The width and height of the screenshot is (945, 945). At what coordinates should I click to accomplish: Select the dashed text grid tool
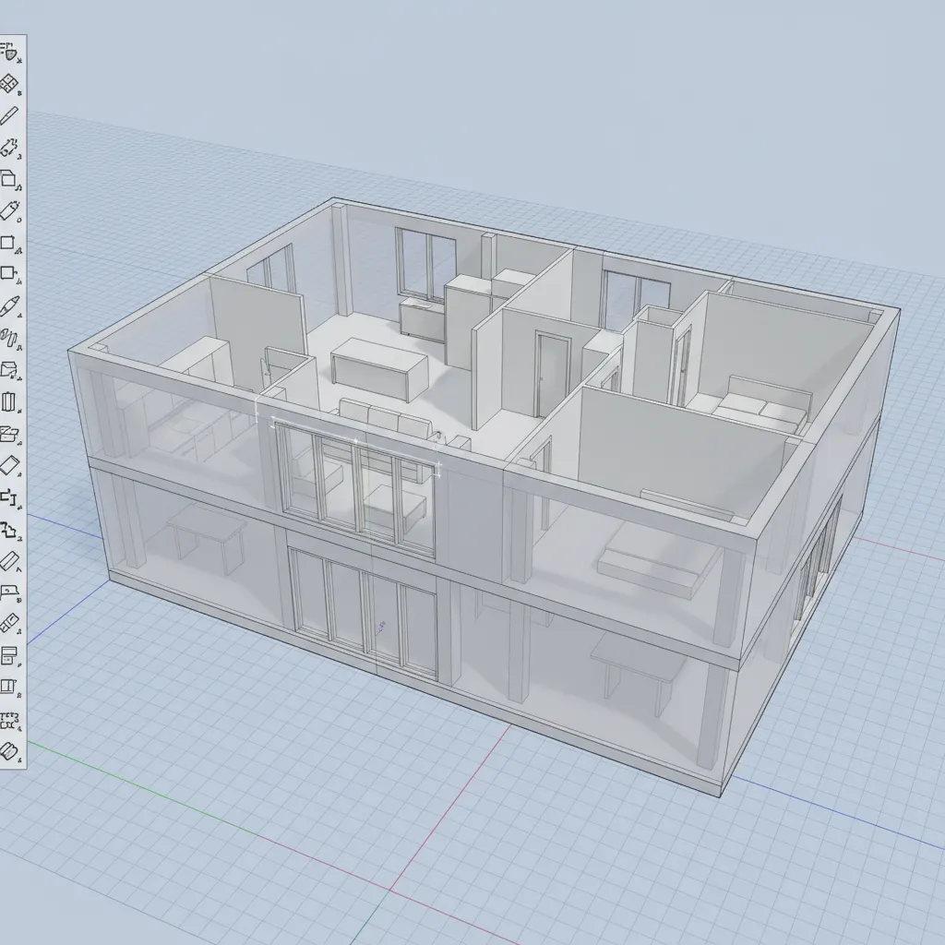click(9, 720)
